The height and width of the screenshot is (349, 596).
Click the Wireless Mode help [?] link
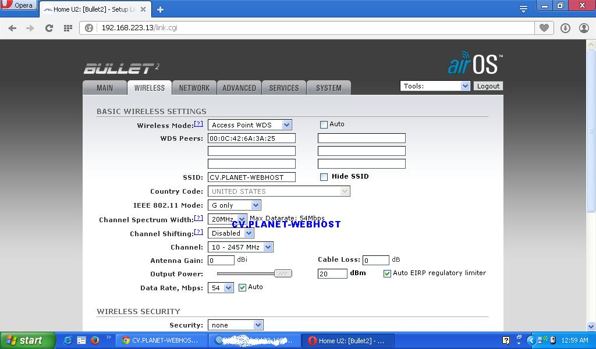(x=199, y=124)
